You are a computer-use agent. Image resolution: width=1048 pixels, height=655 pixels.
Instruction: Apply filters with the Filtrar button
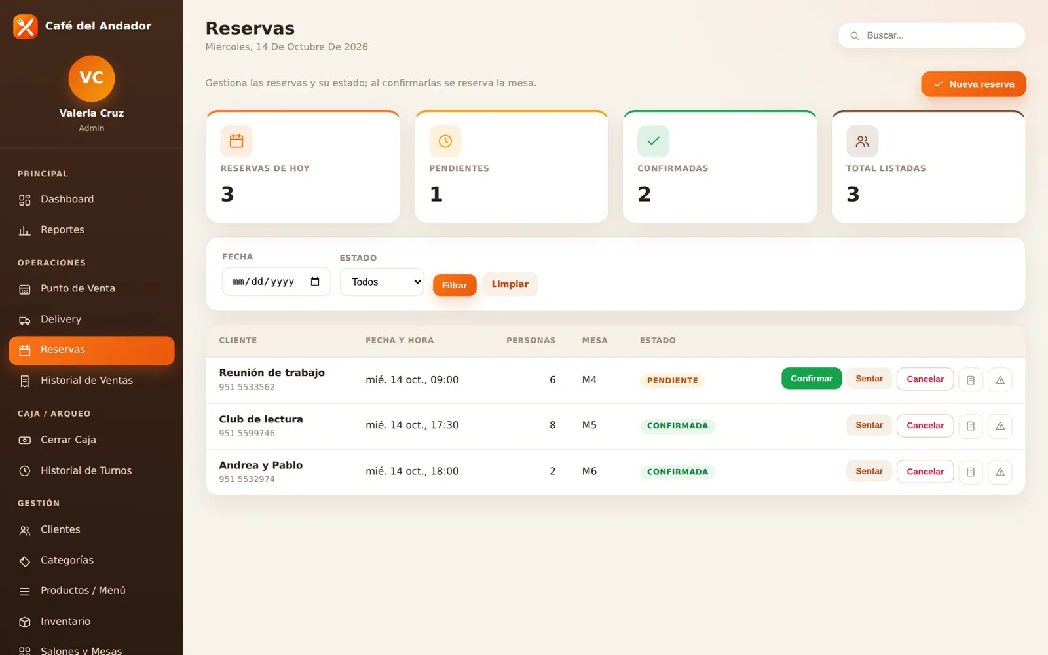pos(455,285)
